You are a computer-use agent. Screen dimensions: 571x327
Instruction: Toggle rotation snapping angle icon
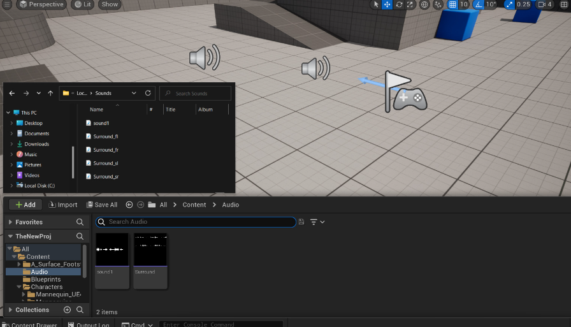(479, 4)
